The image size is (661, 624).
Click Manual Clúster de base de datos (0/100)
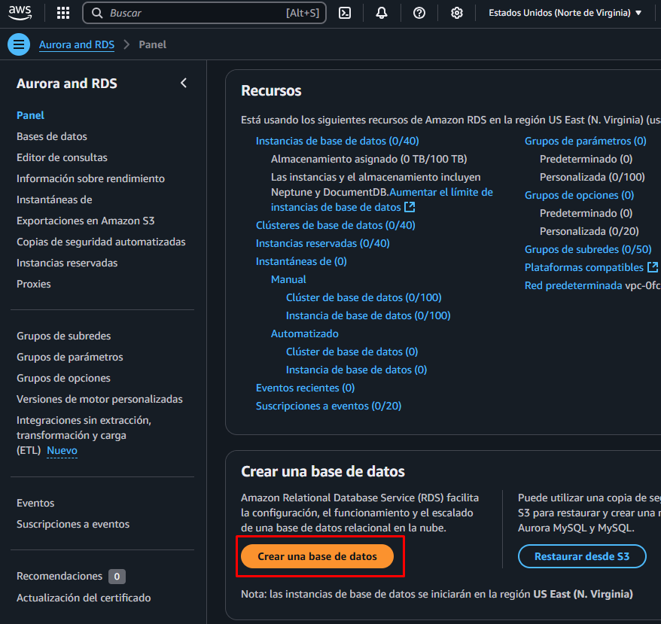coord(364,297)
